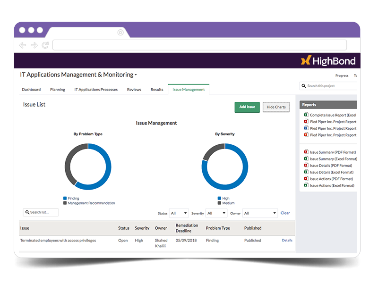Click the By Problem Type donut chart

88,167
